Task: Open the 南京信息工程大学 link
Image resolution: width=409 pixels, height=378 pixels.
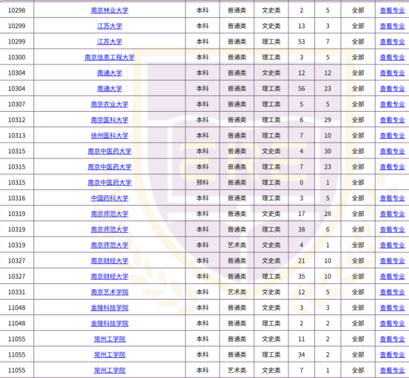Action: point(109,58)
